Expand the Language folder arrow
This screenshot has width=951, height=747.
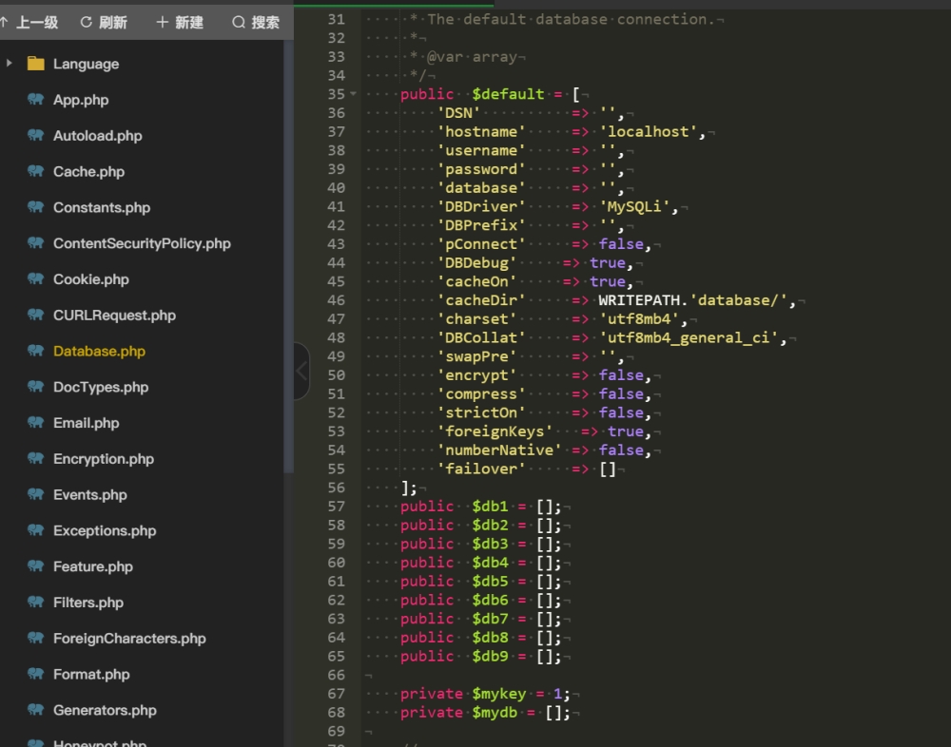click(9, 63)
